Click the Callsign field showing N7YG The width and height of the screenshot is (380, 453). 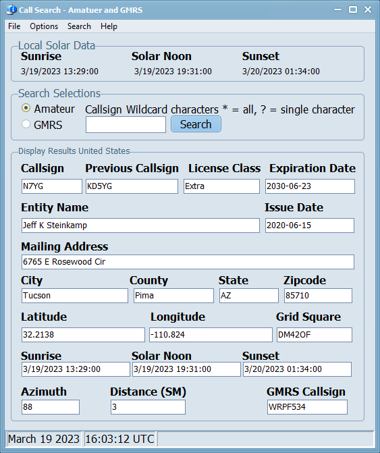click(52, 186)
